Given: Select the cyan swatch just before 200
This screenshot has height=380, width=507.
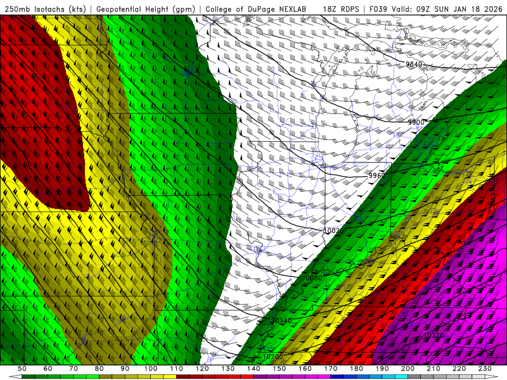Looking at the screenshot, I should [x=401, y=376].
